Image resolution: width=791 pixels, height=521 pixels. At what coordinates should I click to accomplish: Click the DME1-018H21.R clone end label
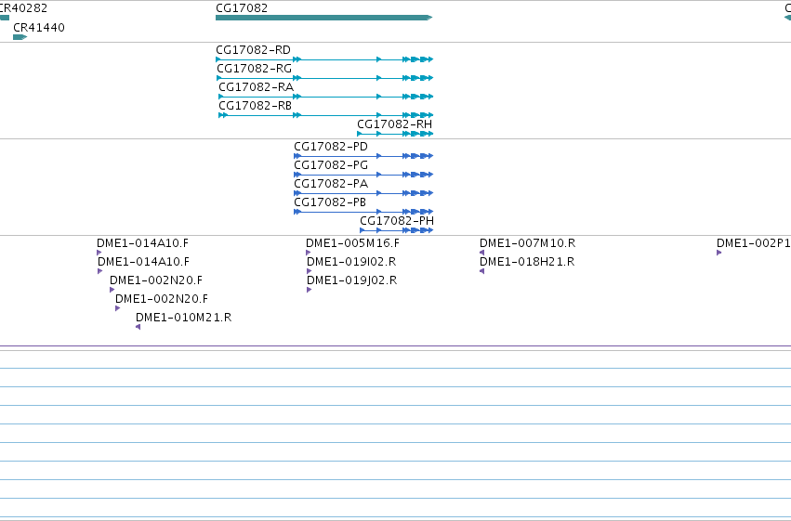[527, 262]
